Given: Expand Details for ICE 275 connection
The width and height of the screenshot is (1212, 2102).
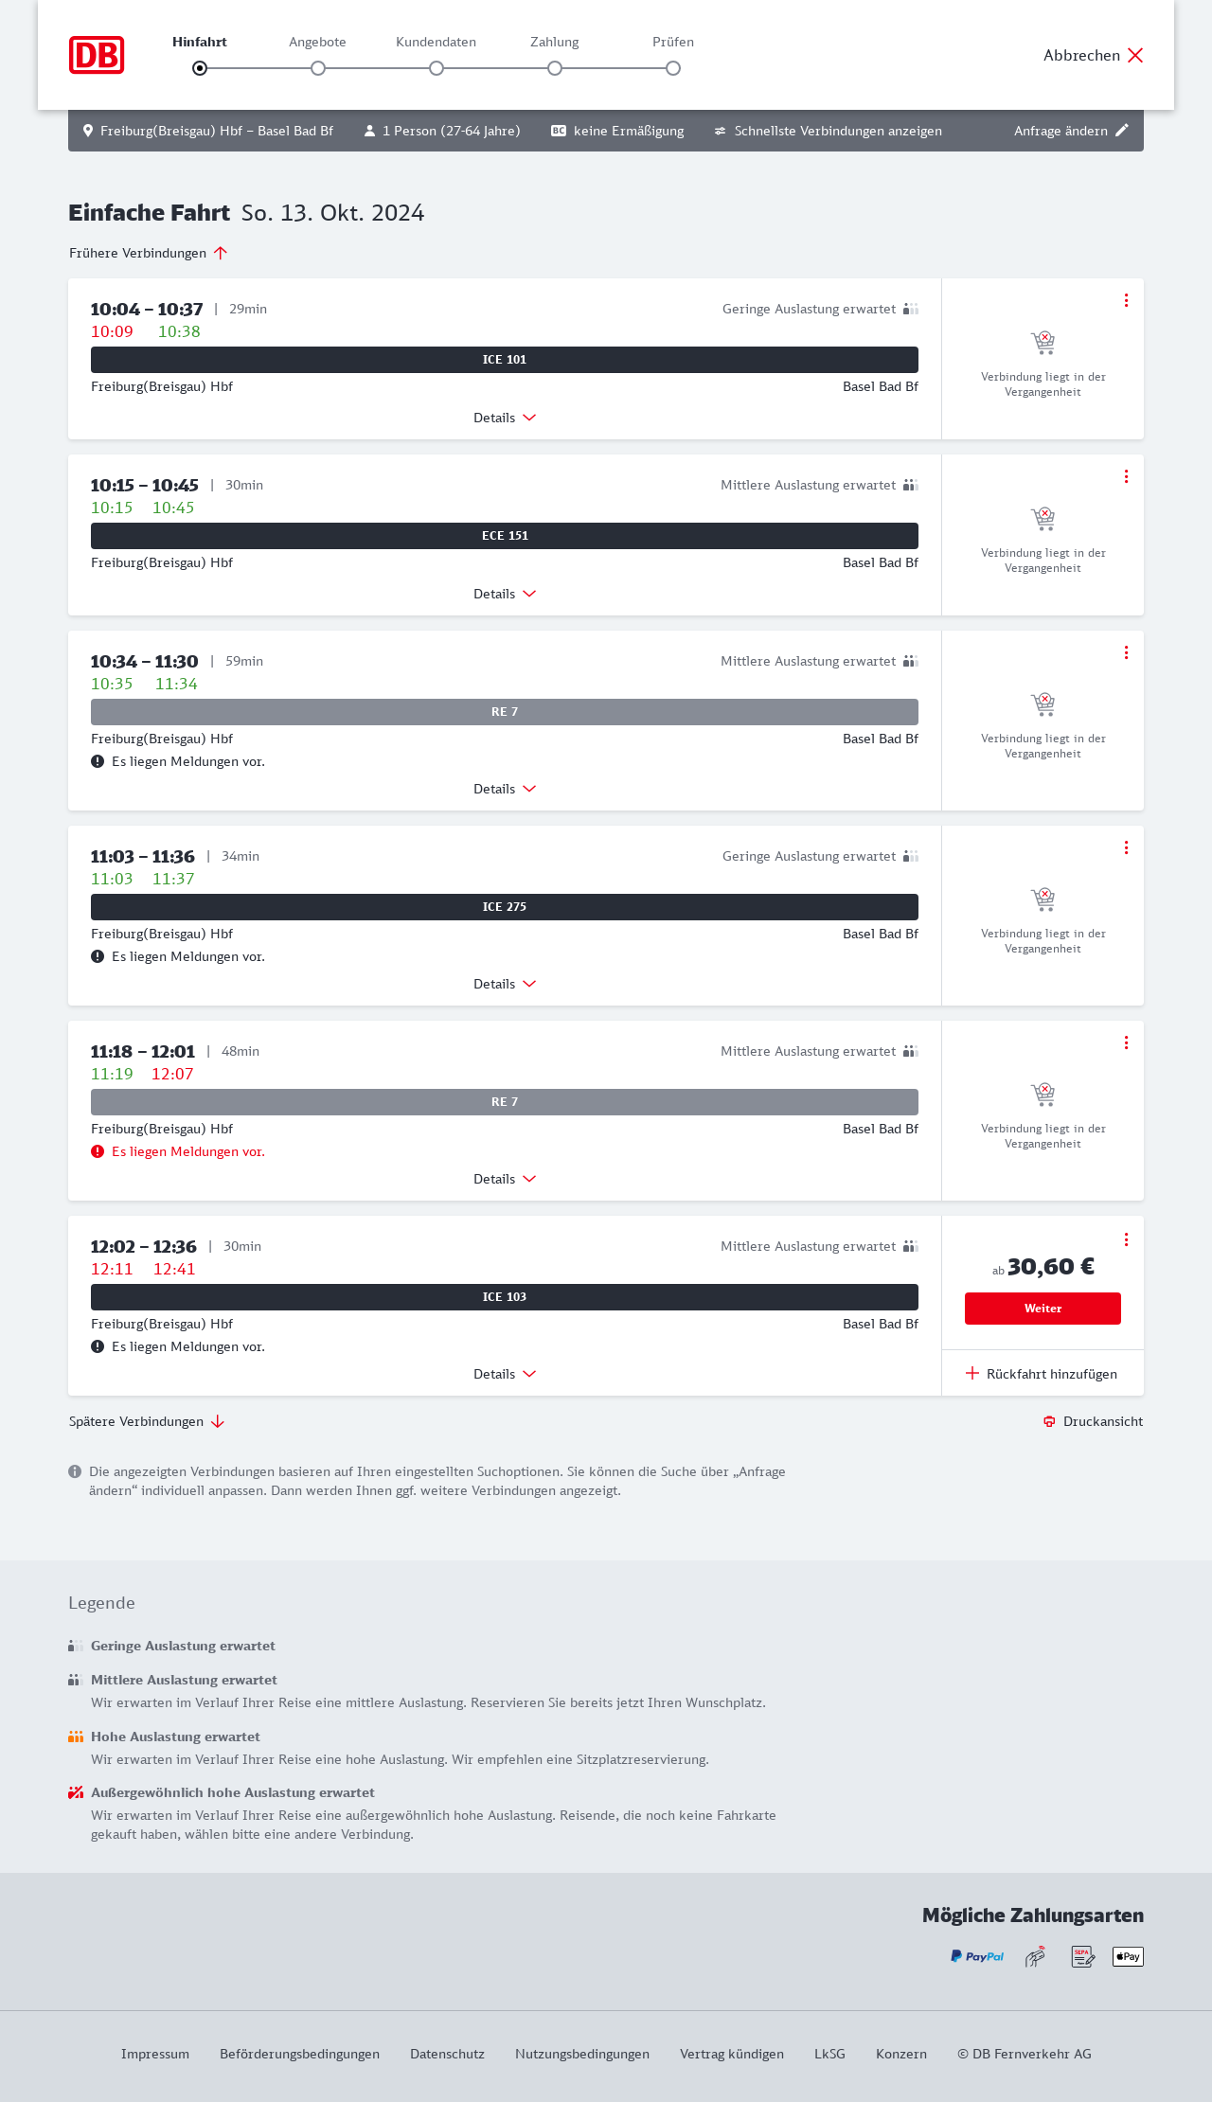Looking at the screenshot, I should 505,984.
